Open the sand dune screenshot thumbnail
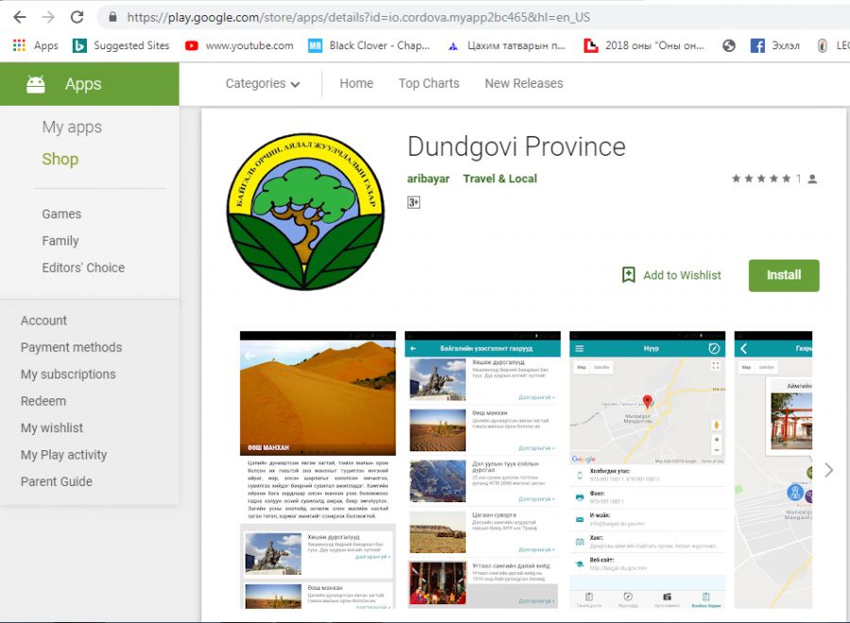 (x=317, y=470)
